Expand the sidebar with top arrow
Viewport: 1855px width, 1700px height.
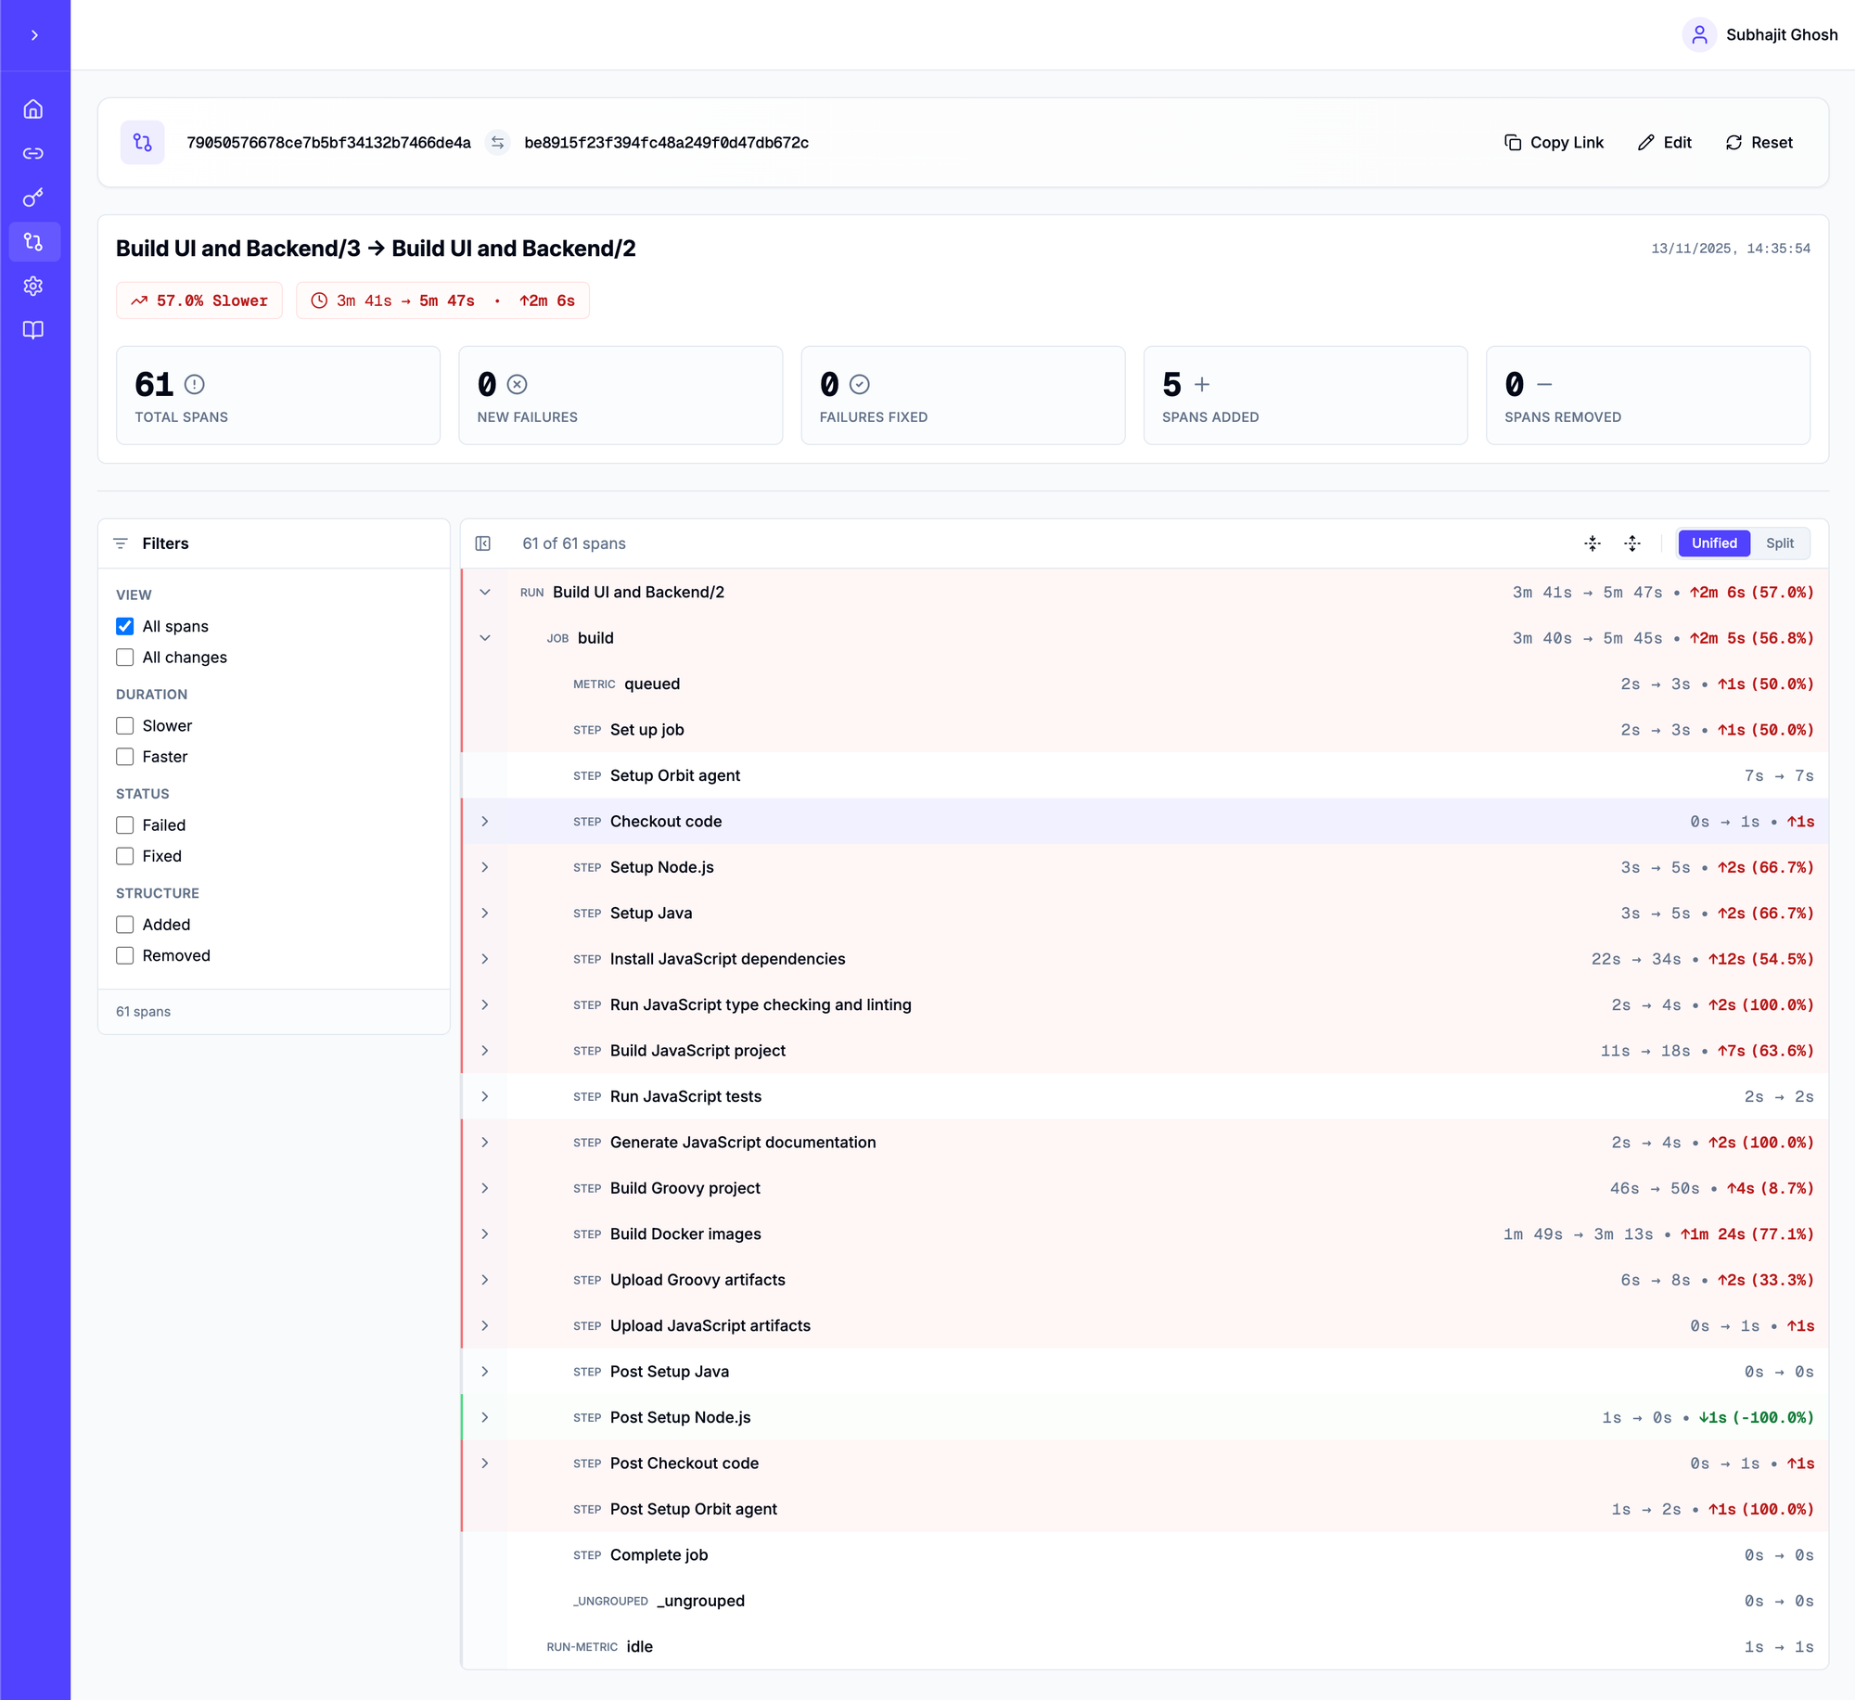pyautogui.click(x=34, y=35)
